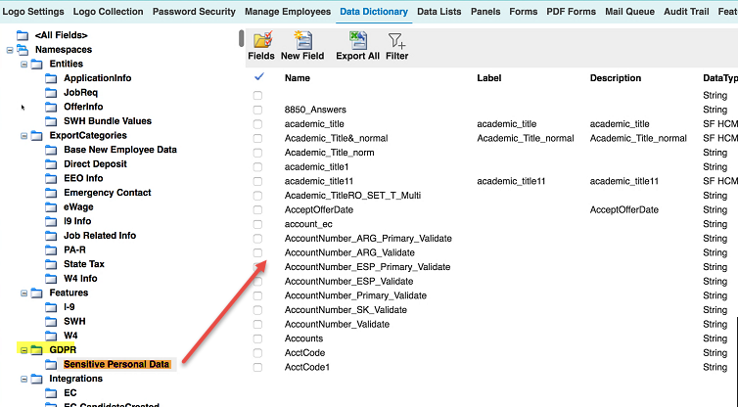The width and height of the screenshot is (738, 407).
Task: Click the ApplicationInfo folder icon
Action: point(51,78)
